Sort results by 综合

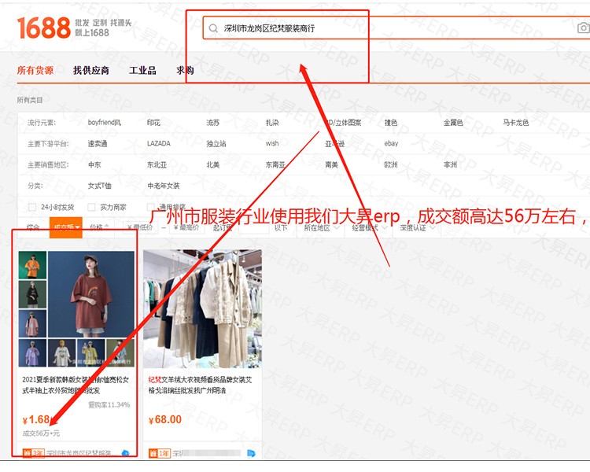33,227
